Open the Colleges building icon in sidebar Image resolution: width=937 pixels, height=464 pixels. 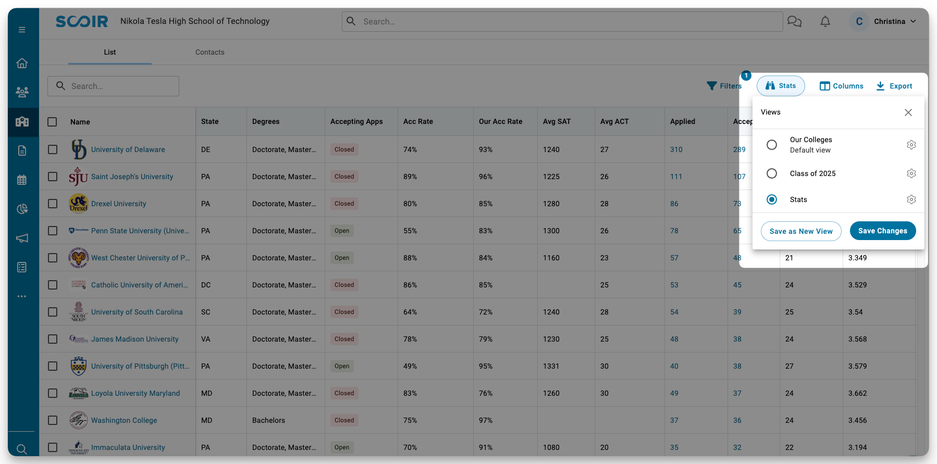pyautogui.click(x=22, y=122)
